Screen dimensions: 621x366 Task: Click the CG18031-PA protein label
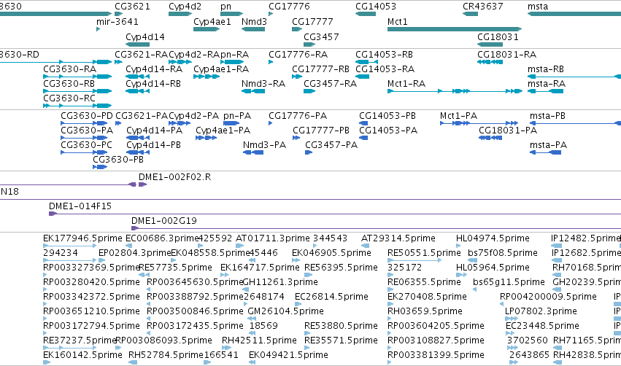click(x=508, y=131)
